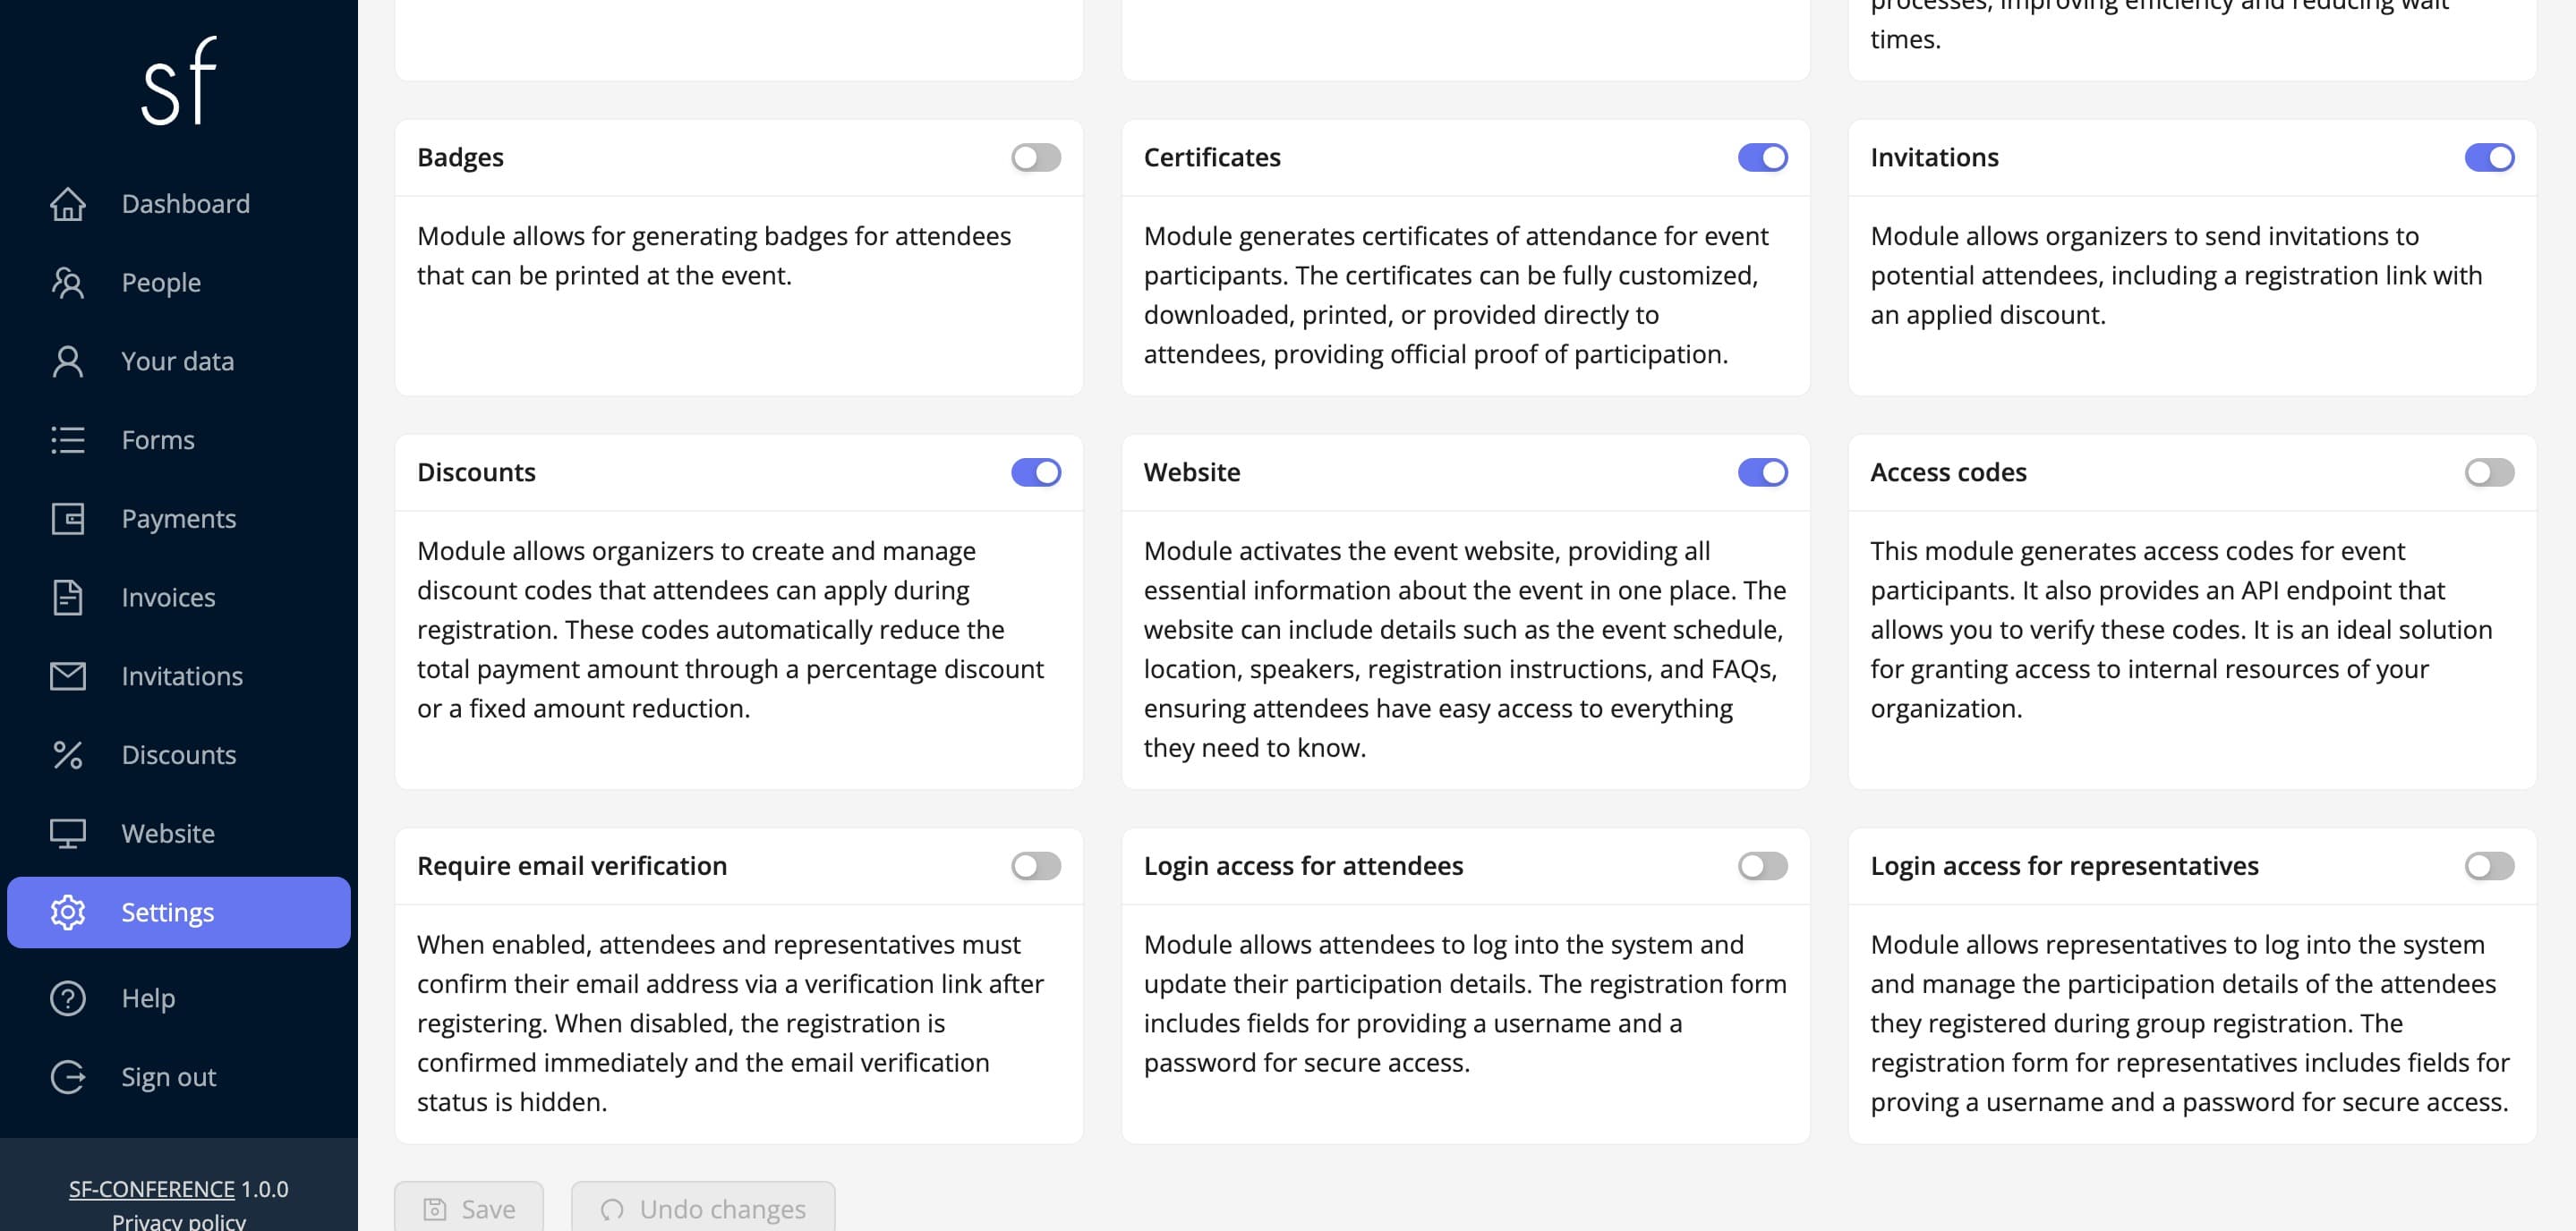Open the SF-CONFERENCE footer link
Viewport: 2576px width, 1231px height.
coord(152,1189)
